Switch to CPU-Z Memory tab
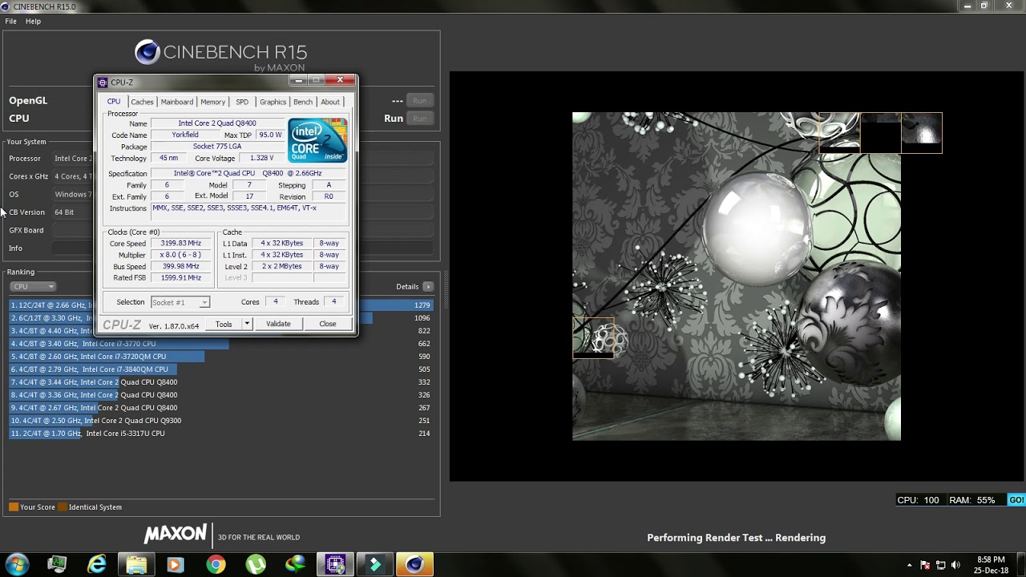The image size is (1026, 577). [x=212, y=102]
